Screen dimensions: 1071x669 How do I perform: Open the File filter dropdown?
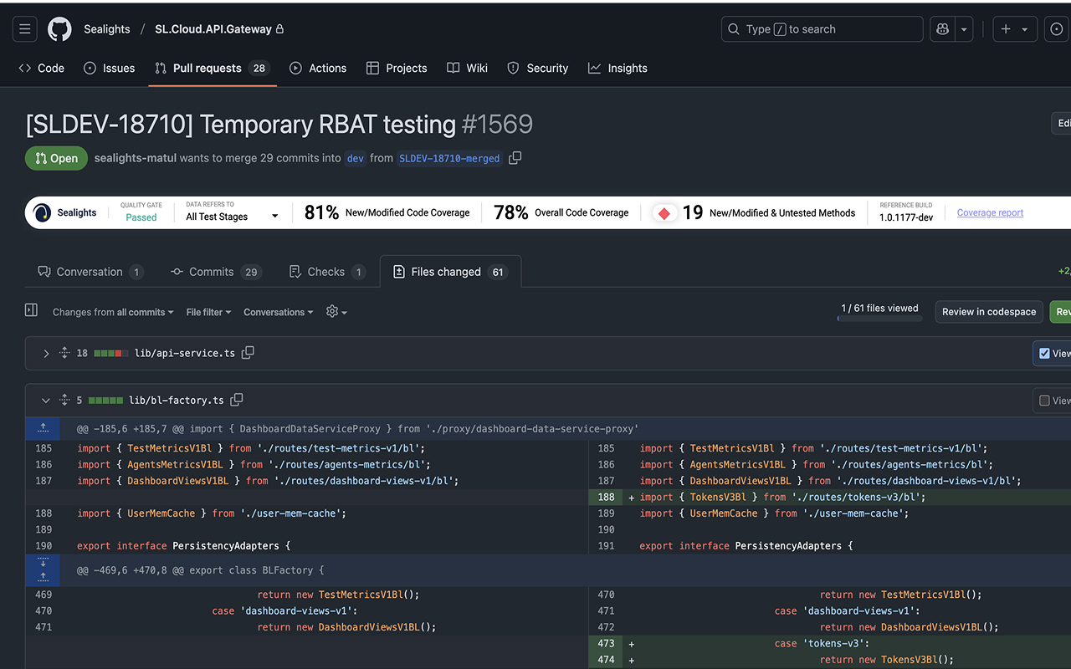pyautogui.click(x=208, y=312)
